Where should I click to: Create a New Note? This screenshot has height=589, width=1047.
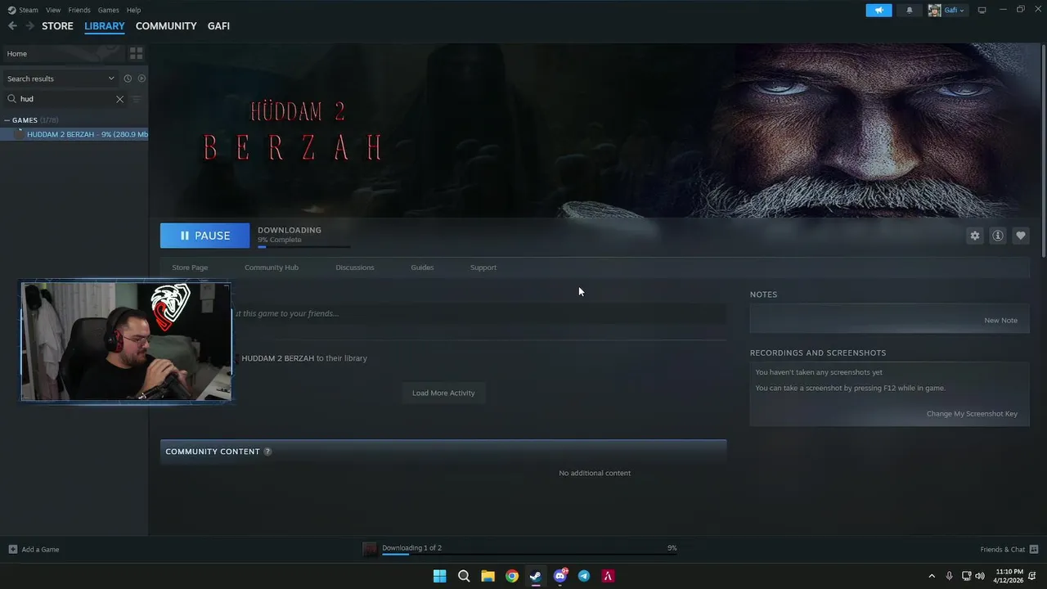pyautogui.click(x=1000, y=321)
